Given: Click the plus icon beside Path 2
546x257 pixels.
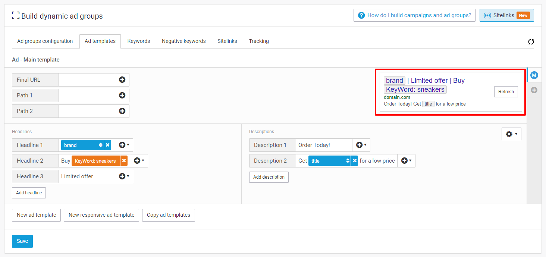Looking at the screenshot, I should tap(122, 111).
